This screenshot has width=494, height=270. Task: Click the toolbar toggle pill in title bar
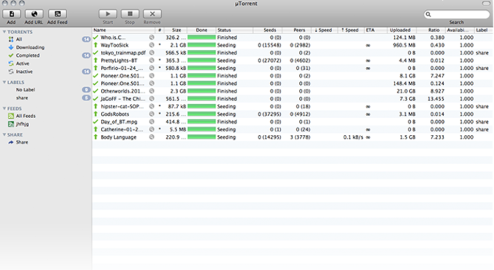click(x=486, y=3)
